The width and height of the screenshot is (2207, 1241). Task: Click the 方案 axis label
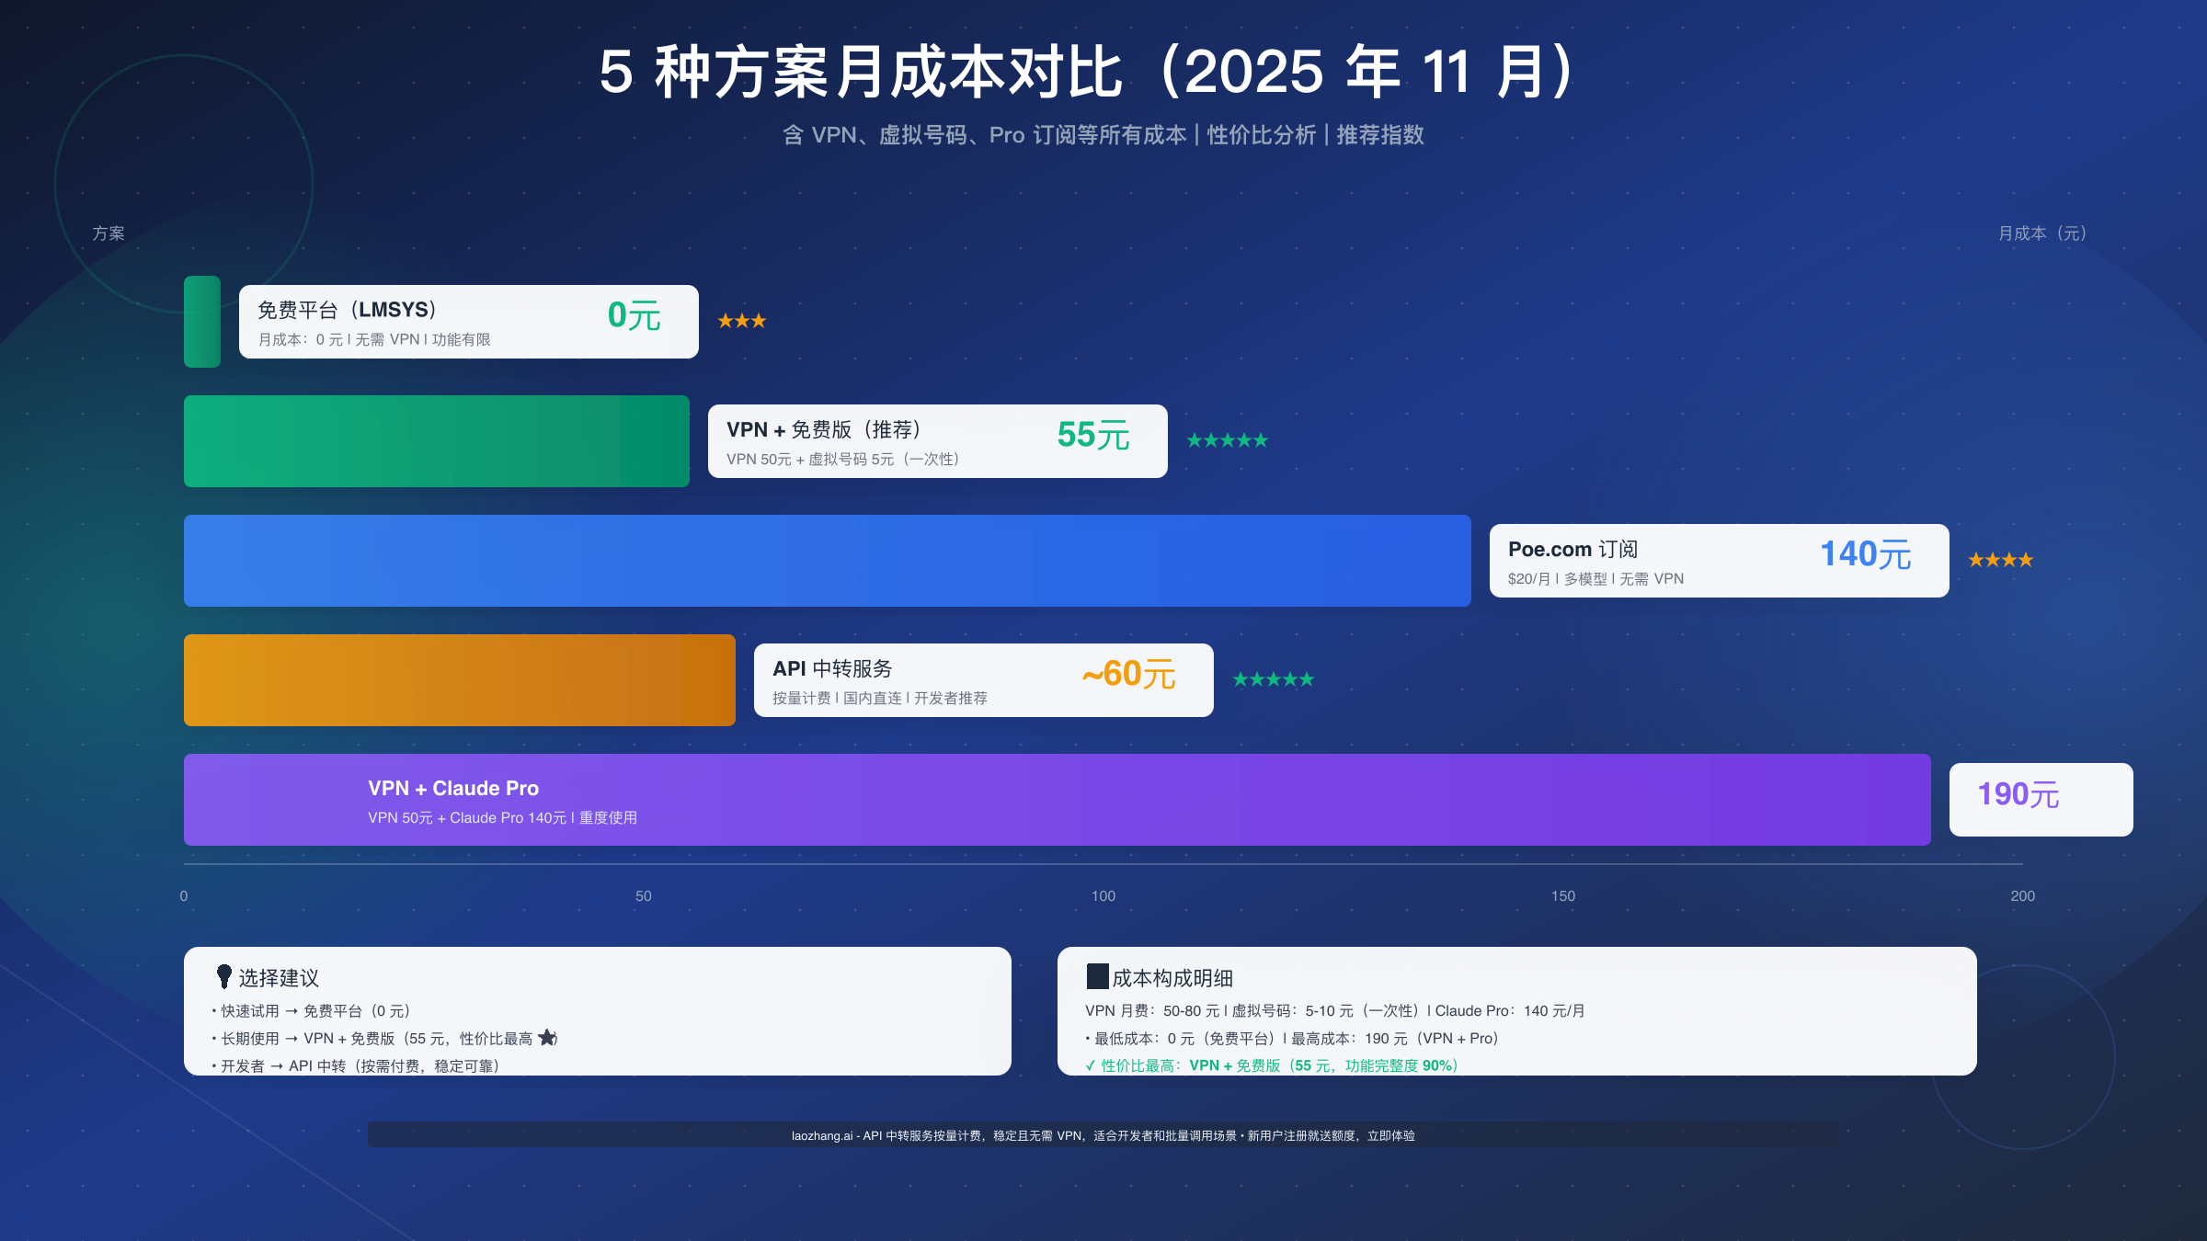[108, 234]
